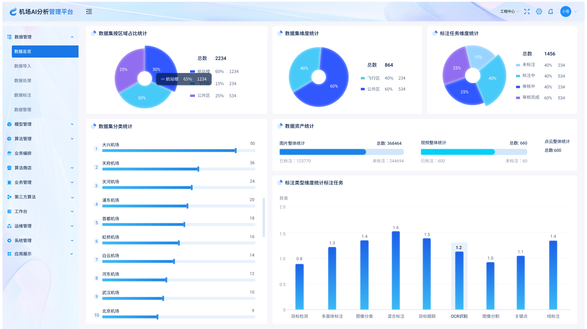Click the OCR识别 bar in the chart
The image size is (587, 329).
[x=459, y=280]
